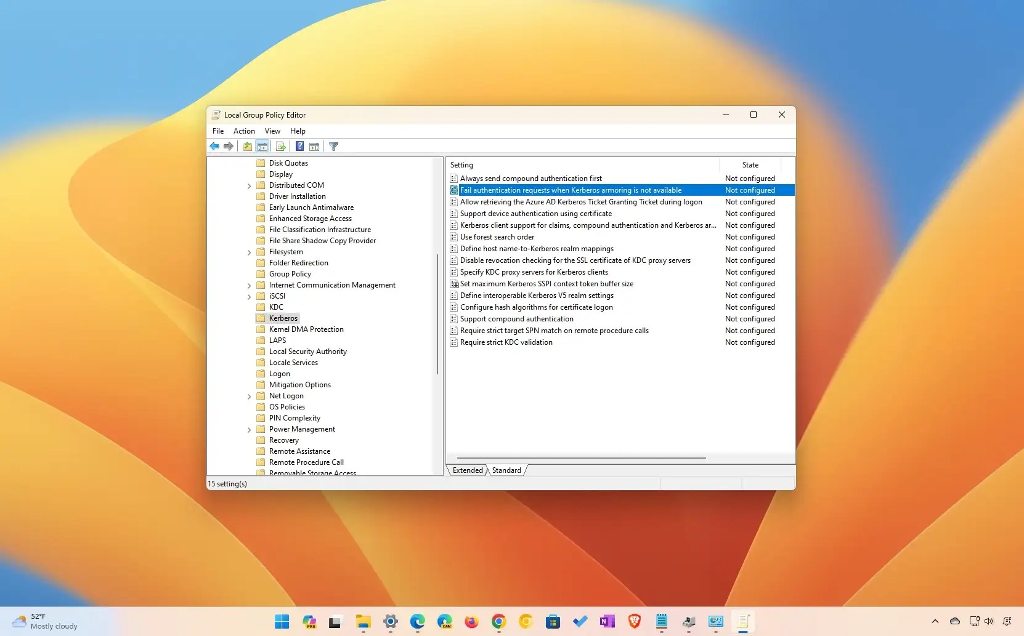Open the Action menu
The image size is (1024, 636).
point(244,131)
